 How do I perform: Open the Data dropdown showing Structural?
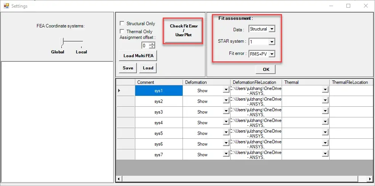[272, 29]
